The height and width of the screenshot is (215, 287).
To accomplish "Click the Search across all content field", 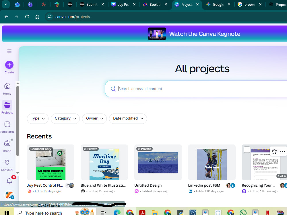I will coord(196,89).
